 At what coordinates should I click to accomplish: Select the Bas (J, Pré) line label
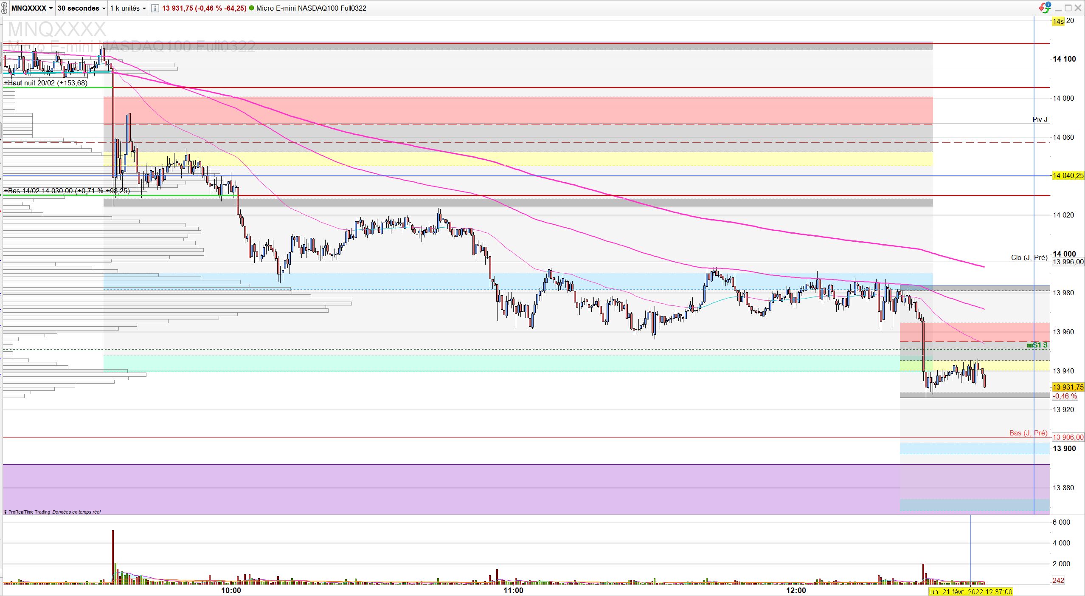click(x=1028, y=433)
